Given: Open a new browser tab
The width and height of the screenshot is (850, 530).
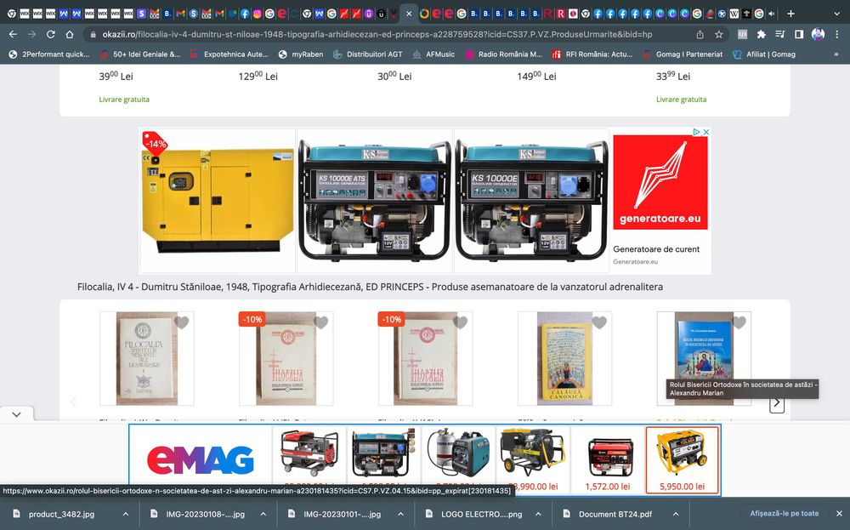Looking at the screenshot, I should (790, 14).
